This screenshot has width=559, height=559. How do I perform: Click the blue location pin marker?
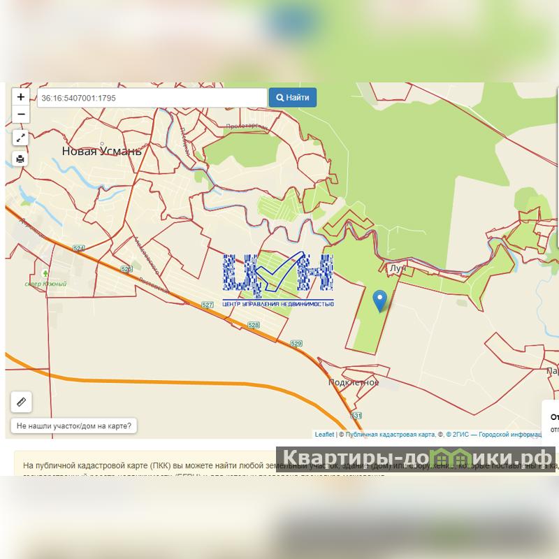point(379,301)
